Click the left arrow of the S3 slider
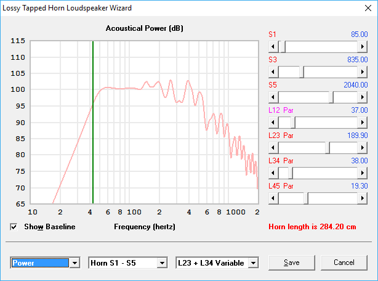The height and width of the screenshot is (281, 378). point(273,72)
